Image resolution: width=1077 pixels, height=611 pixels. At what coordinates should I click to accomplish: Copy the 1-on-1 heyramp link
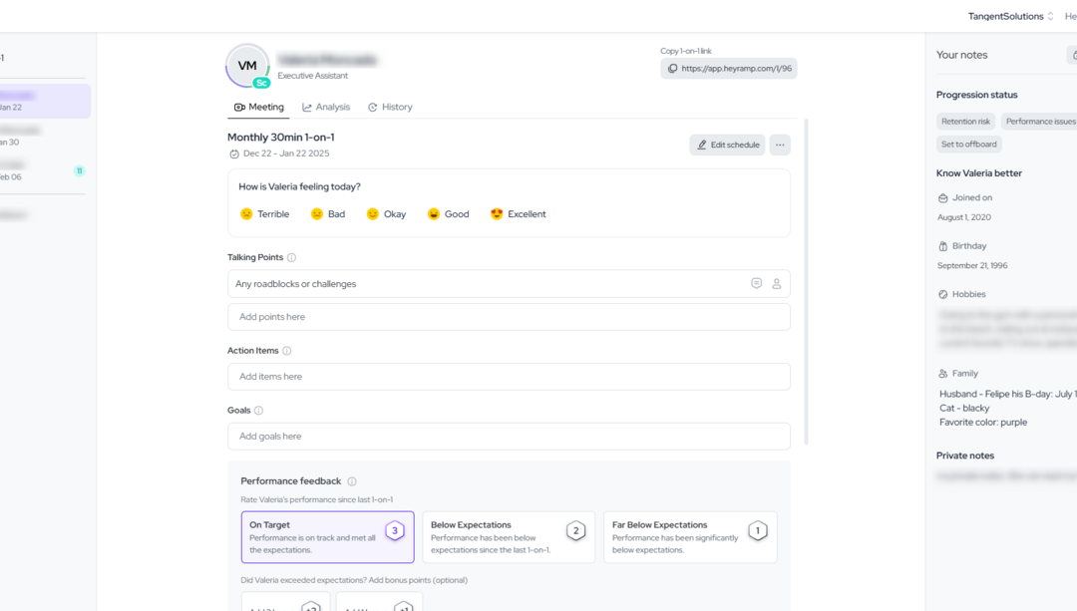coord(729,69)
